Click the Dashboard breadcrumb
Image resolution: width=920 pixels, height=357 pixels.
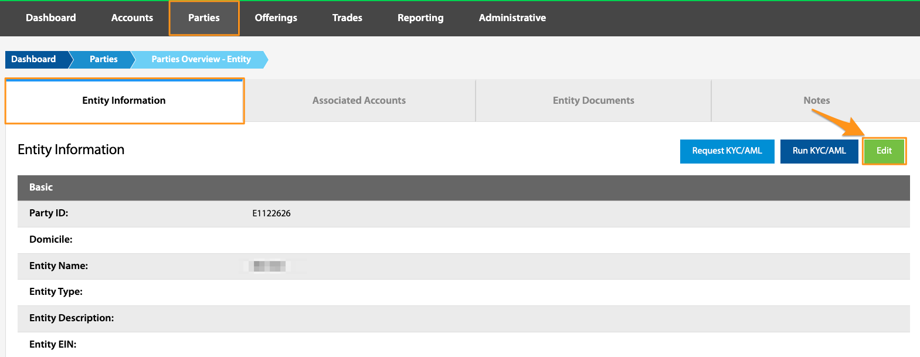coord(35,59)
